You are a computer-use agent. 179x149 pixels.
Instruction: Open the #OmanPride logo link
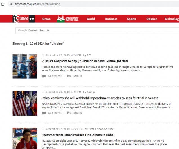click(x=68, y=19)
